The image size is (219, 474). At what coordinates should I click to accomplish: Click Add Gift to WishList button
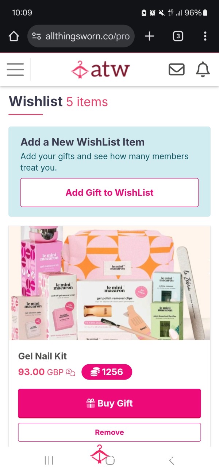pyautogui.click(x=109, y=193)
